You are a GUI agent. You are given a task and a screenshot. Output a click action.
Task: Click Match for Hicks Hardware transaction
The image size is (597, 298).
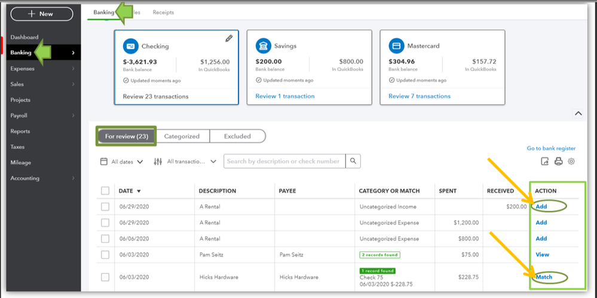tap(544, 277)
